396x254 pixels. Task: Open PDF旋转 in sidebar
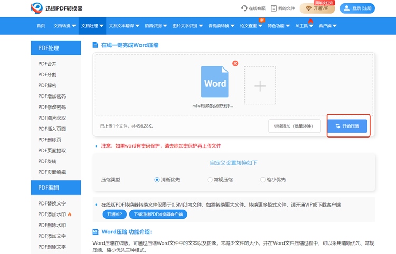48,161
